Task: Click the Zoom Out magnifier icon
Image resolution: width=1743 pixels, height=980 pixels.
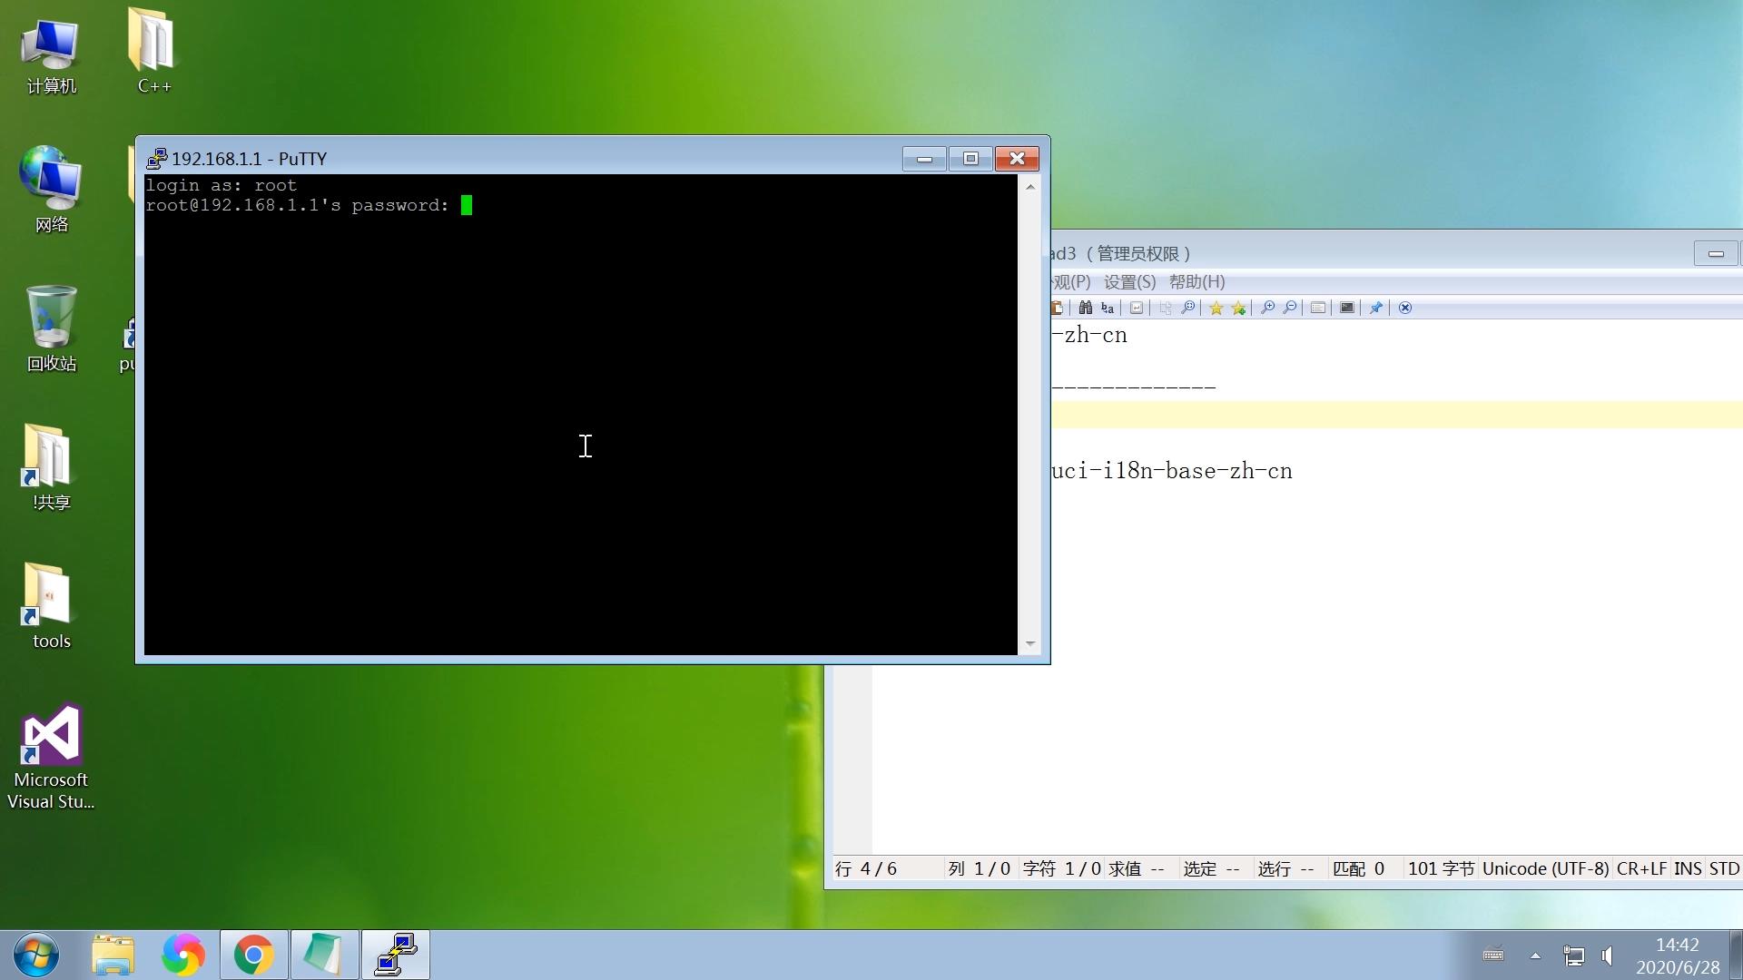Action: (x=1289, y=308)
